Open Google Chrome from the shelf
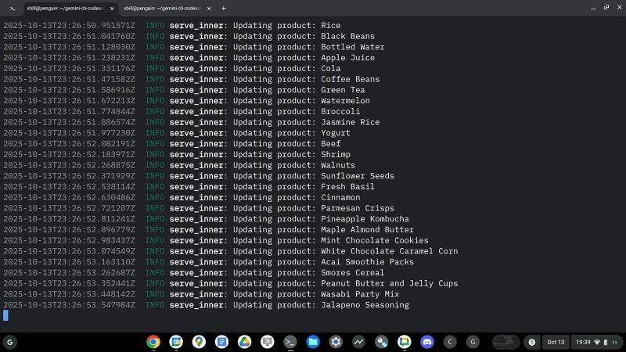This screenshot has height=352, width=626. click(153, 342)
